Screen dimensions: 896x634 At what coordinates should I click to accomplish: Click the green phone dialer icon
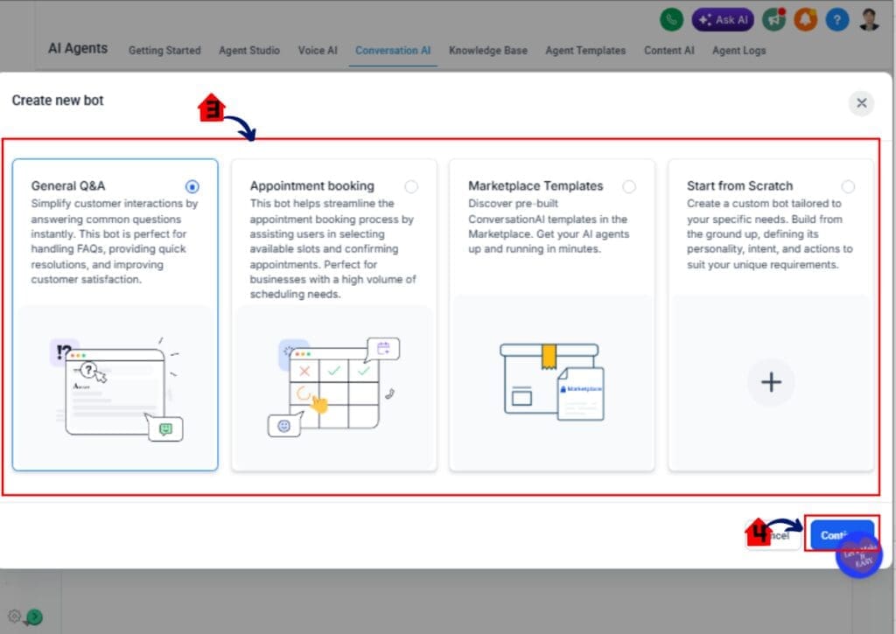pyautogui.click(x=671, y=20)
